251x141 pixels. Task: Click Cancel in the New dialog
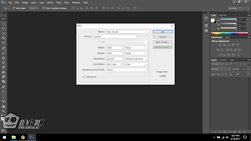pos(163,37)
